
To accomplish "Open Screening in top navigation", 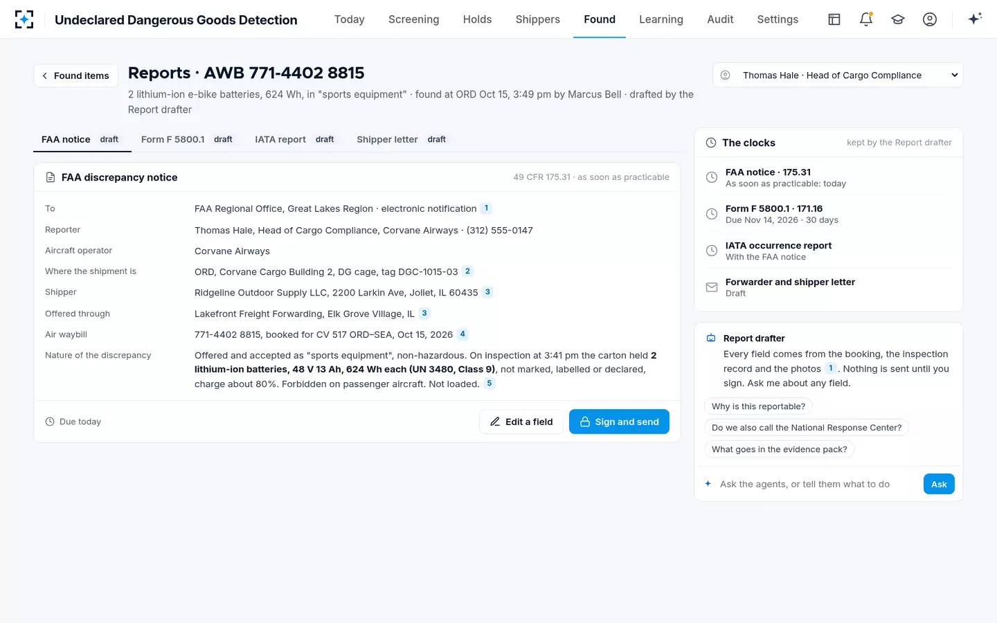I will (414, 19).
